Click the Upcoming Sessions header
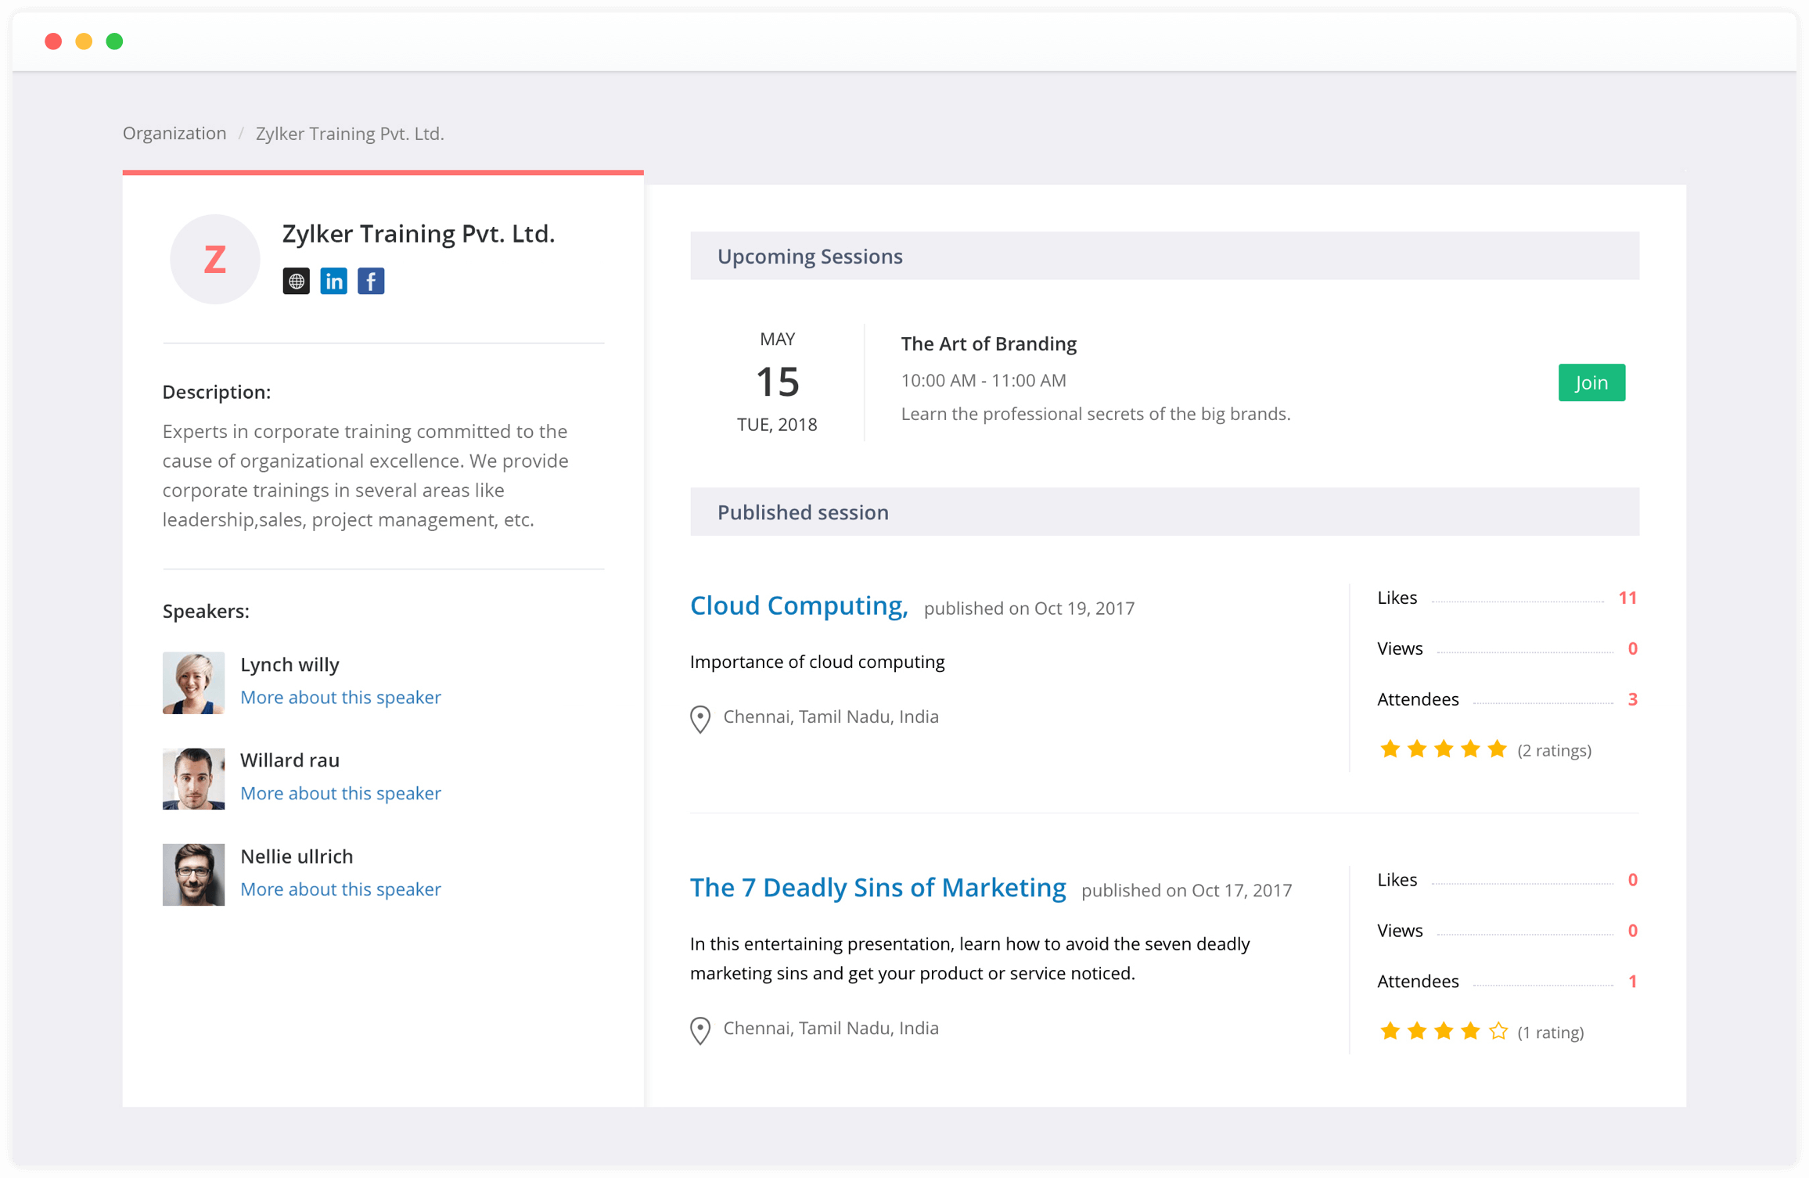The width and height of the screenshot is (1809, 1178). [1164, 256]
